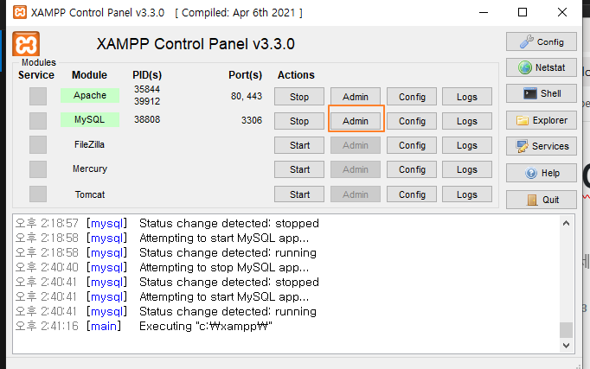Click the log scrollbar down arrow
The image size is (590, 369).
point(566,346)
